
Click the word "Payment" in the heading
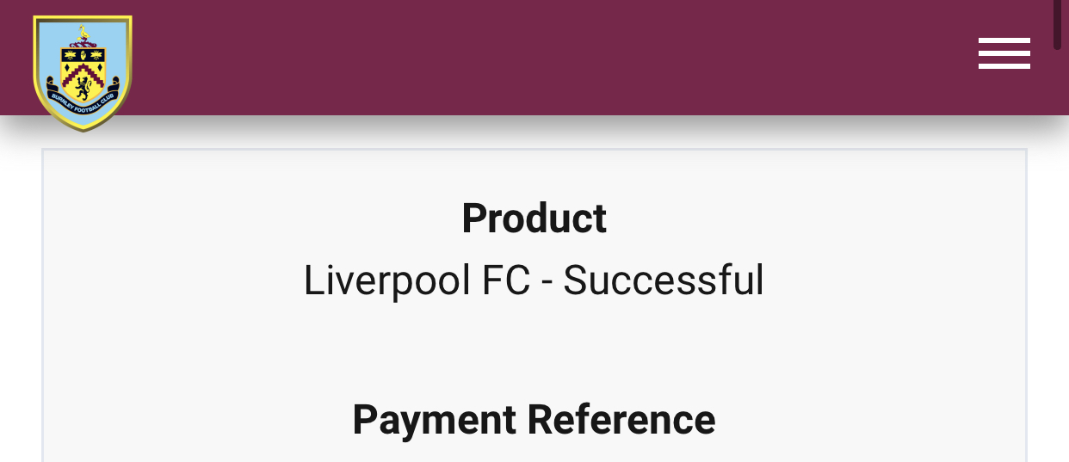point(435,419)
